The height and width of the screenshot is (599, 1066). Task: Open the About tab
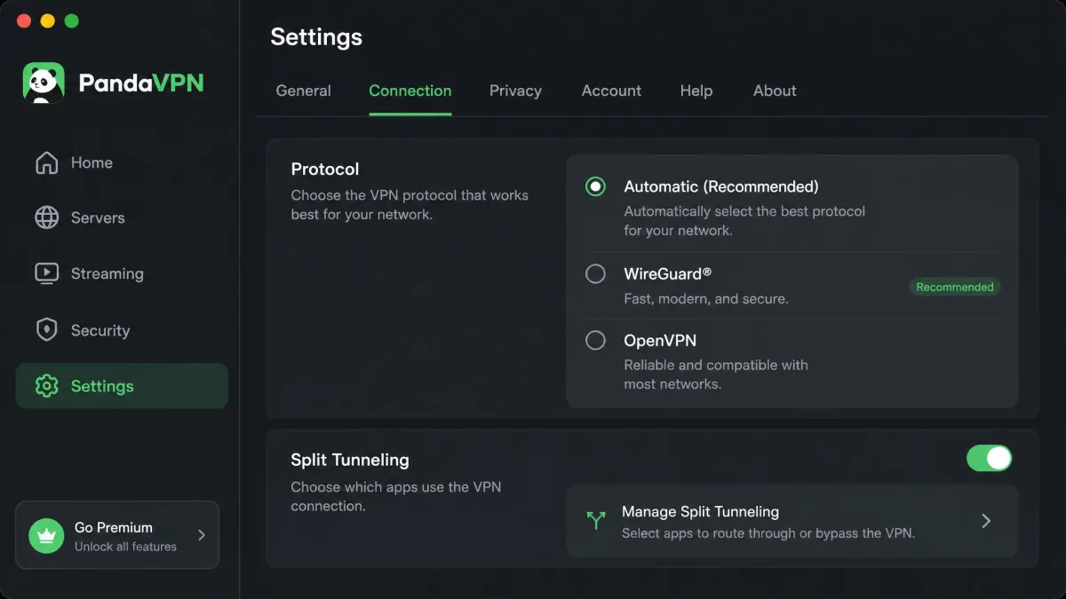coord(775,91)
